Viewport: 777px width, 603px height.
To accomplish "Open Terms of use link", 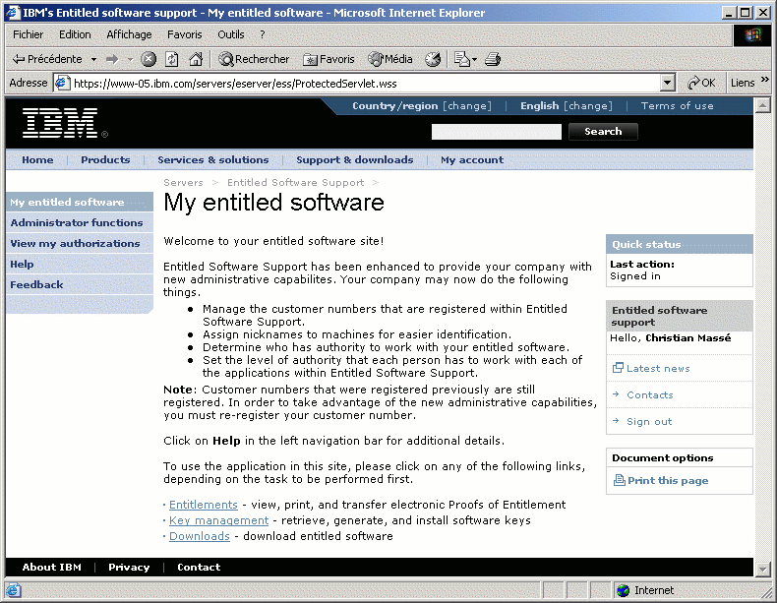I will [677, 105].
